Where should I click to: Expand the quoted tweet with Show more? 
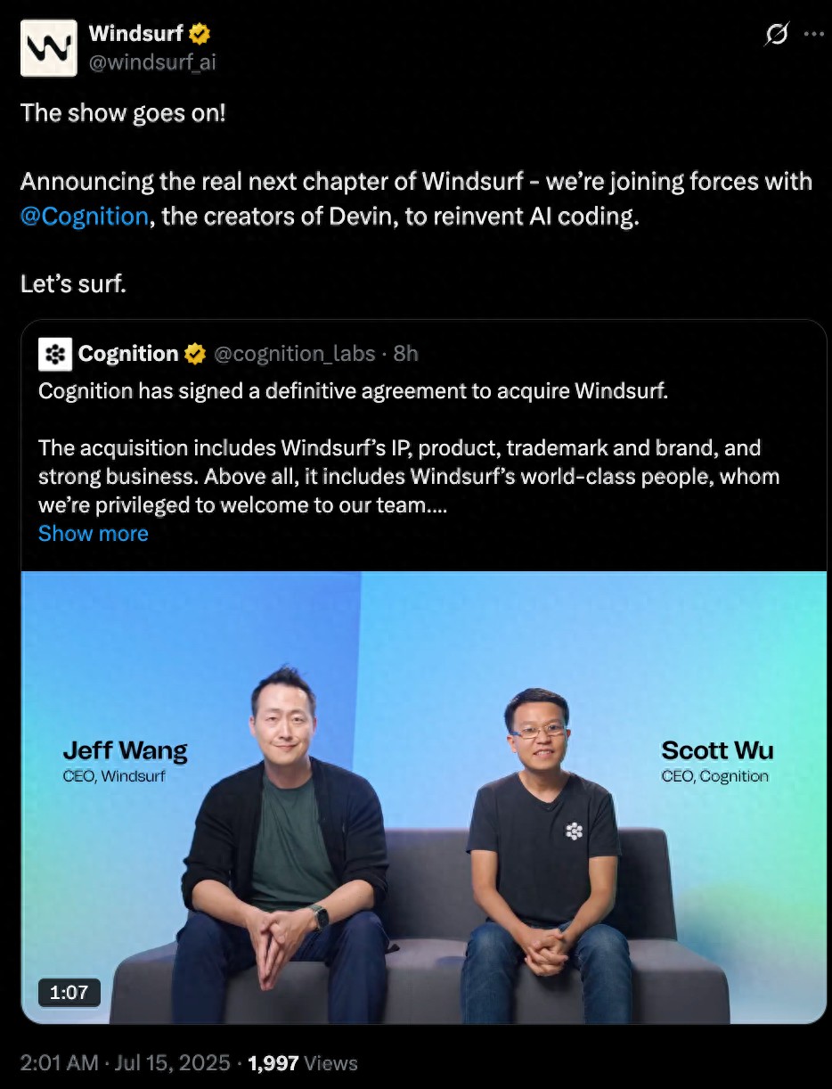tap(94, 533)
